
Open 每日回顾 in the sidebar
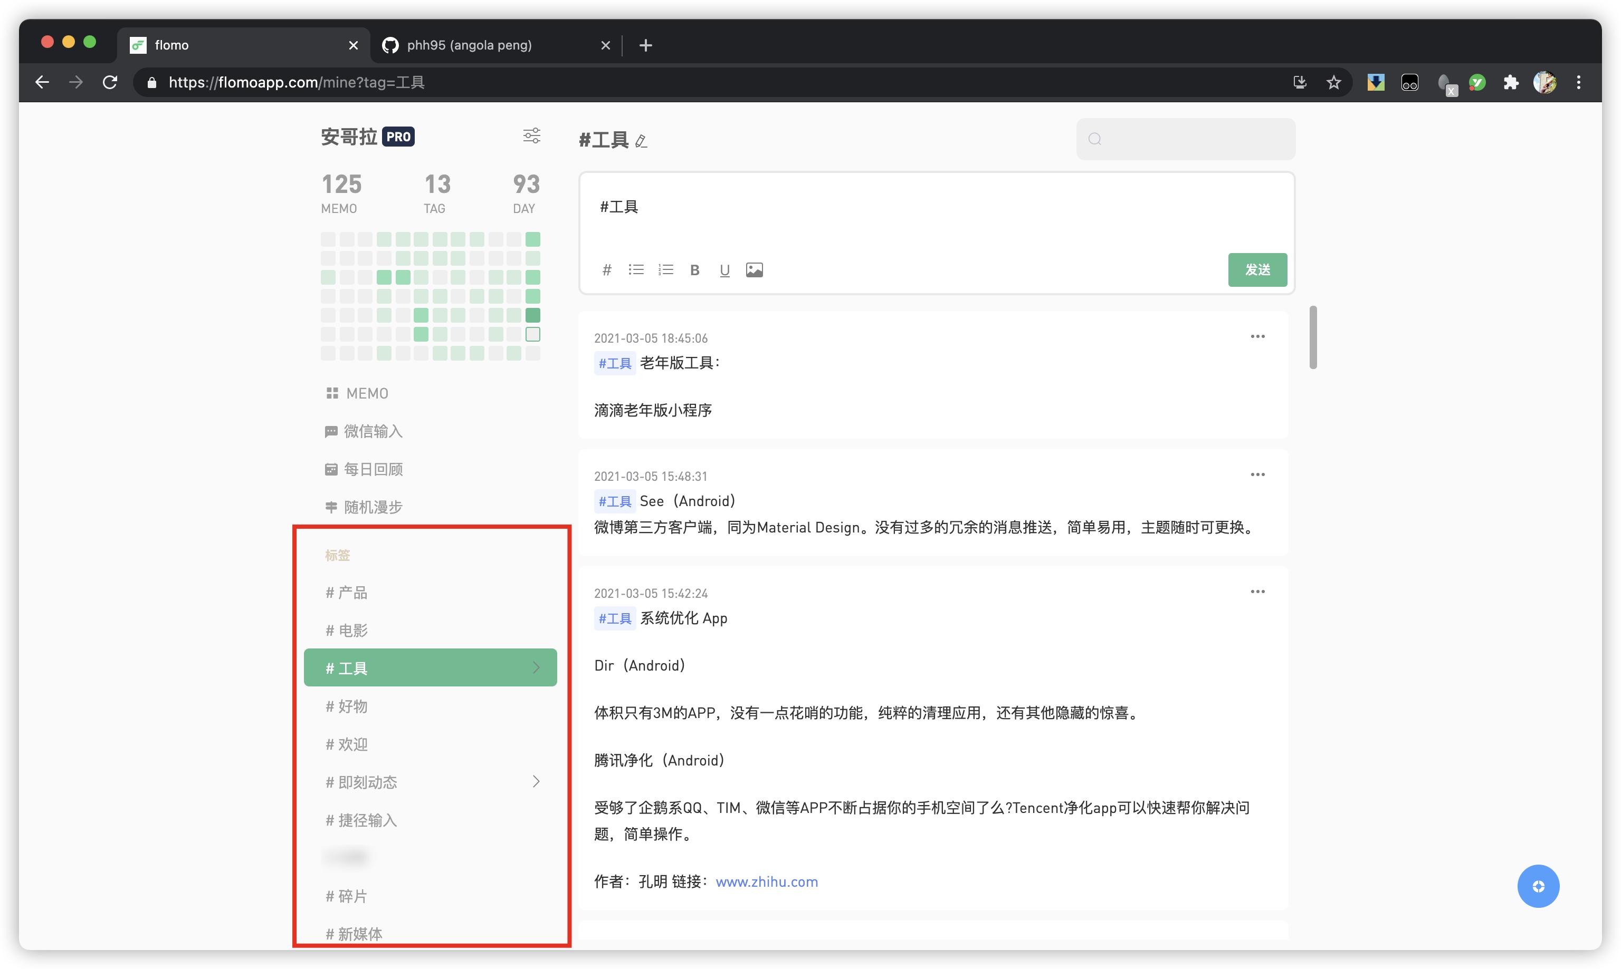coord(373,469)
